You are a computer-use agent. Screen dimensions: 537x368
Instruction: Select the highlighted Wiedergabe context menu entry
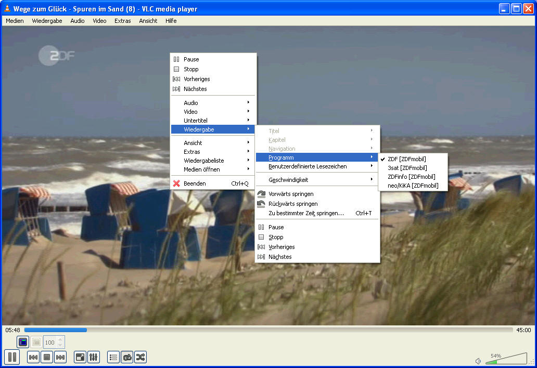[x=213, y=129]
